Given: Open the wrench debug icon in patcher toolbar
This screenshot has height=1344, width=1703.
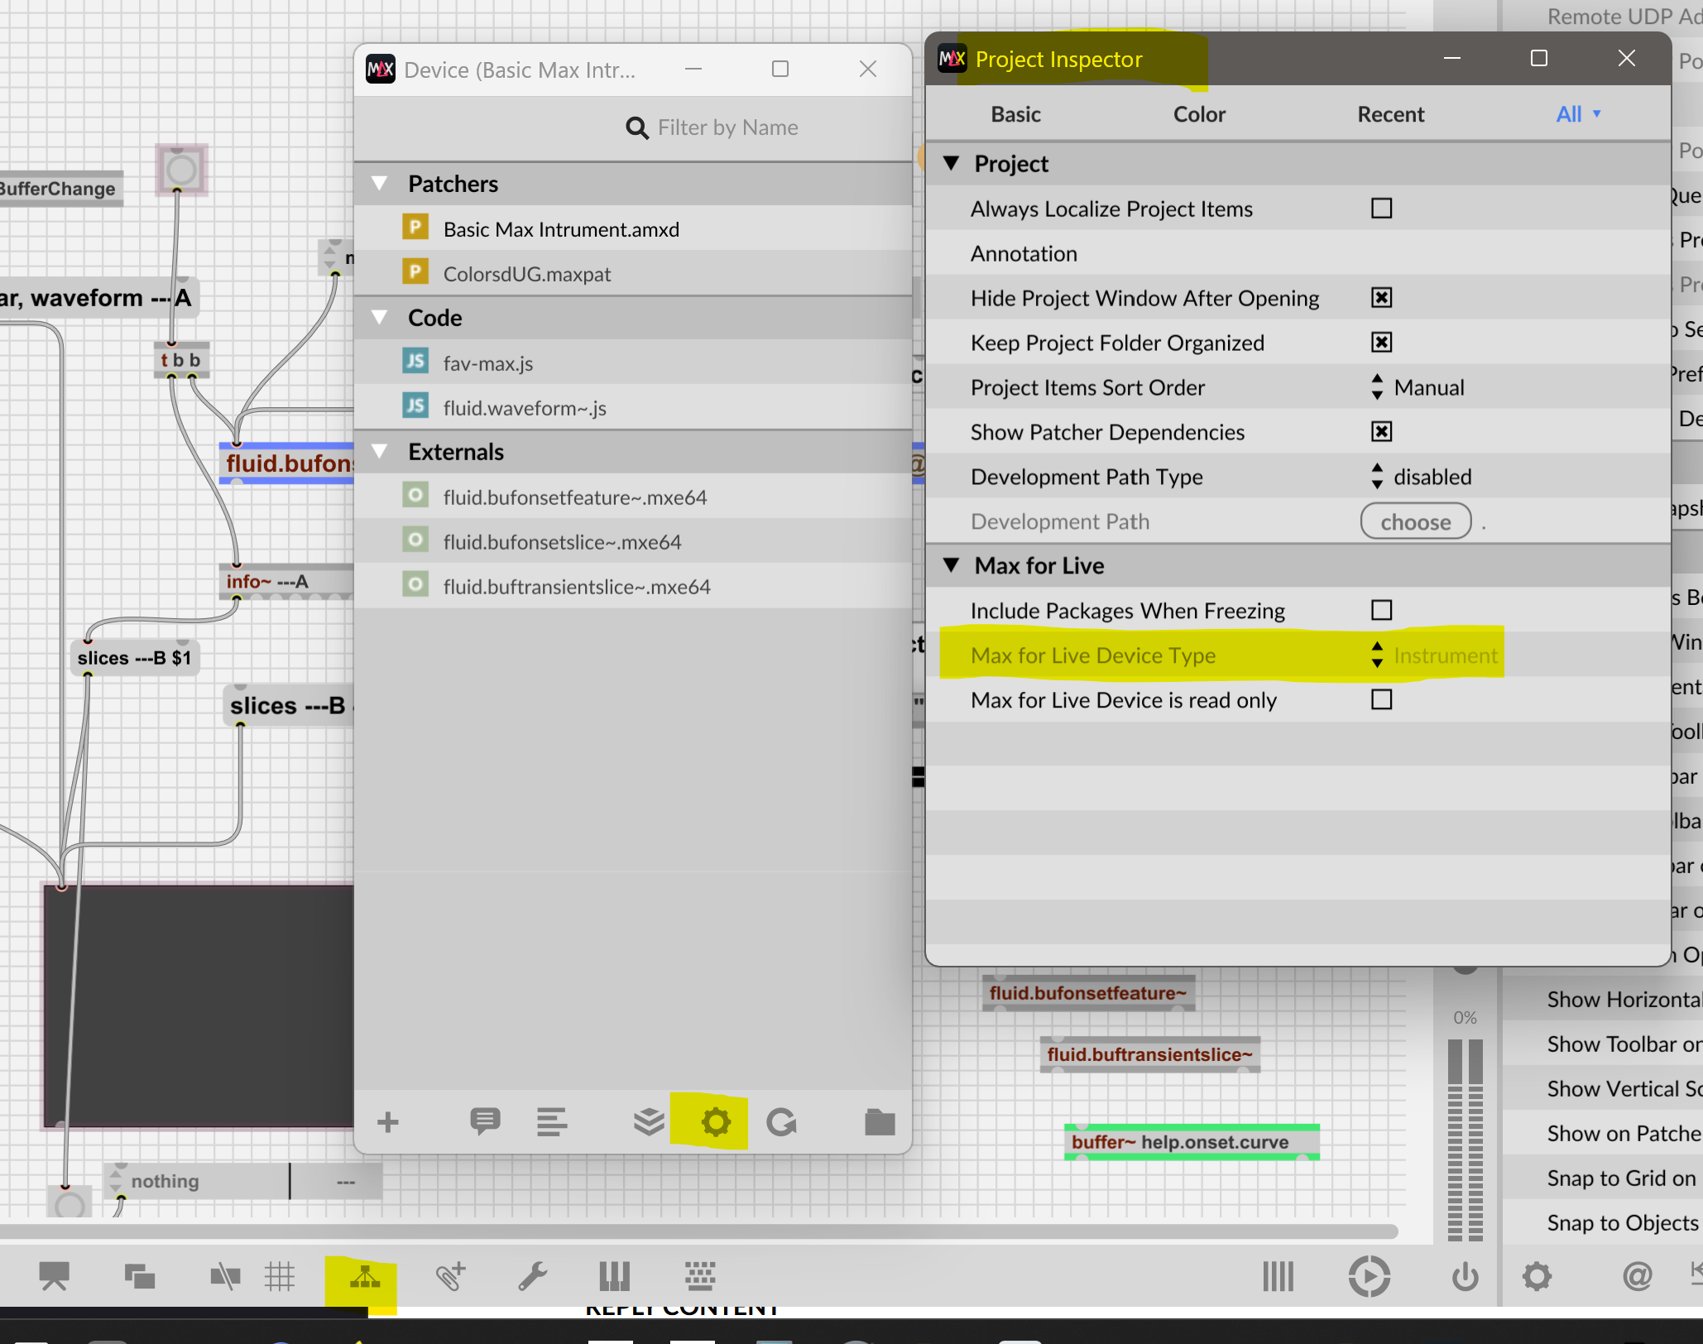Looking at the screenshot, I should (533, 1276).
